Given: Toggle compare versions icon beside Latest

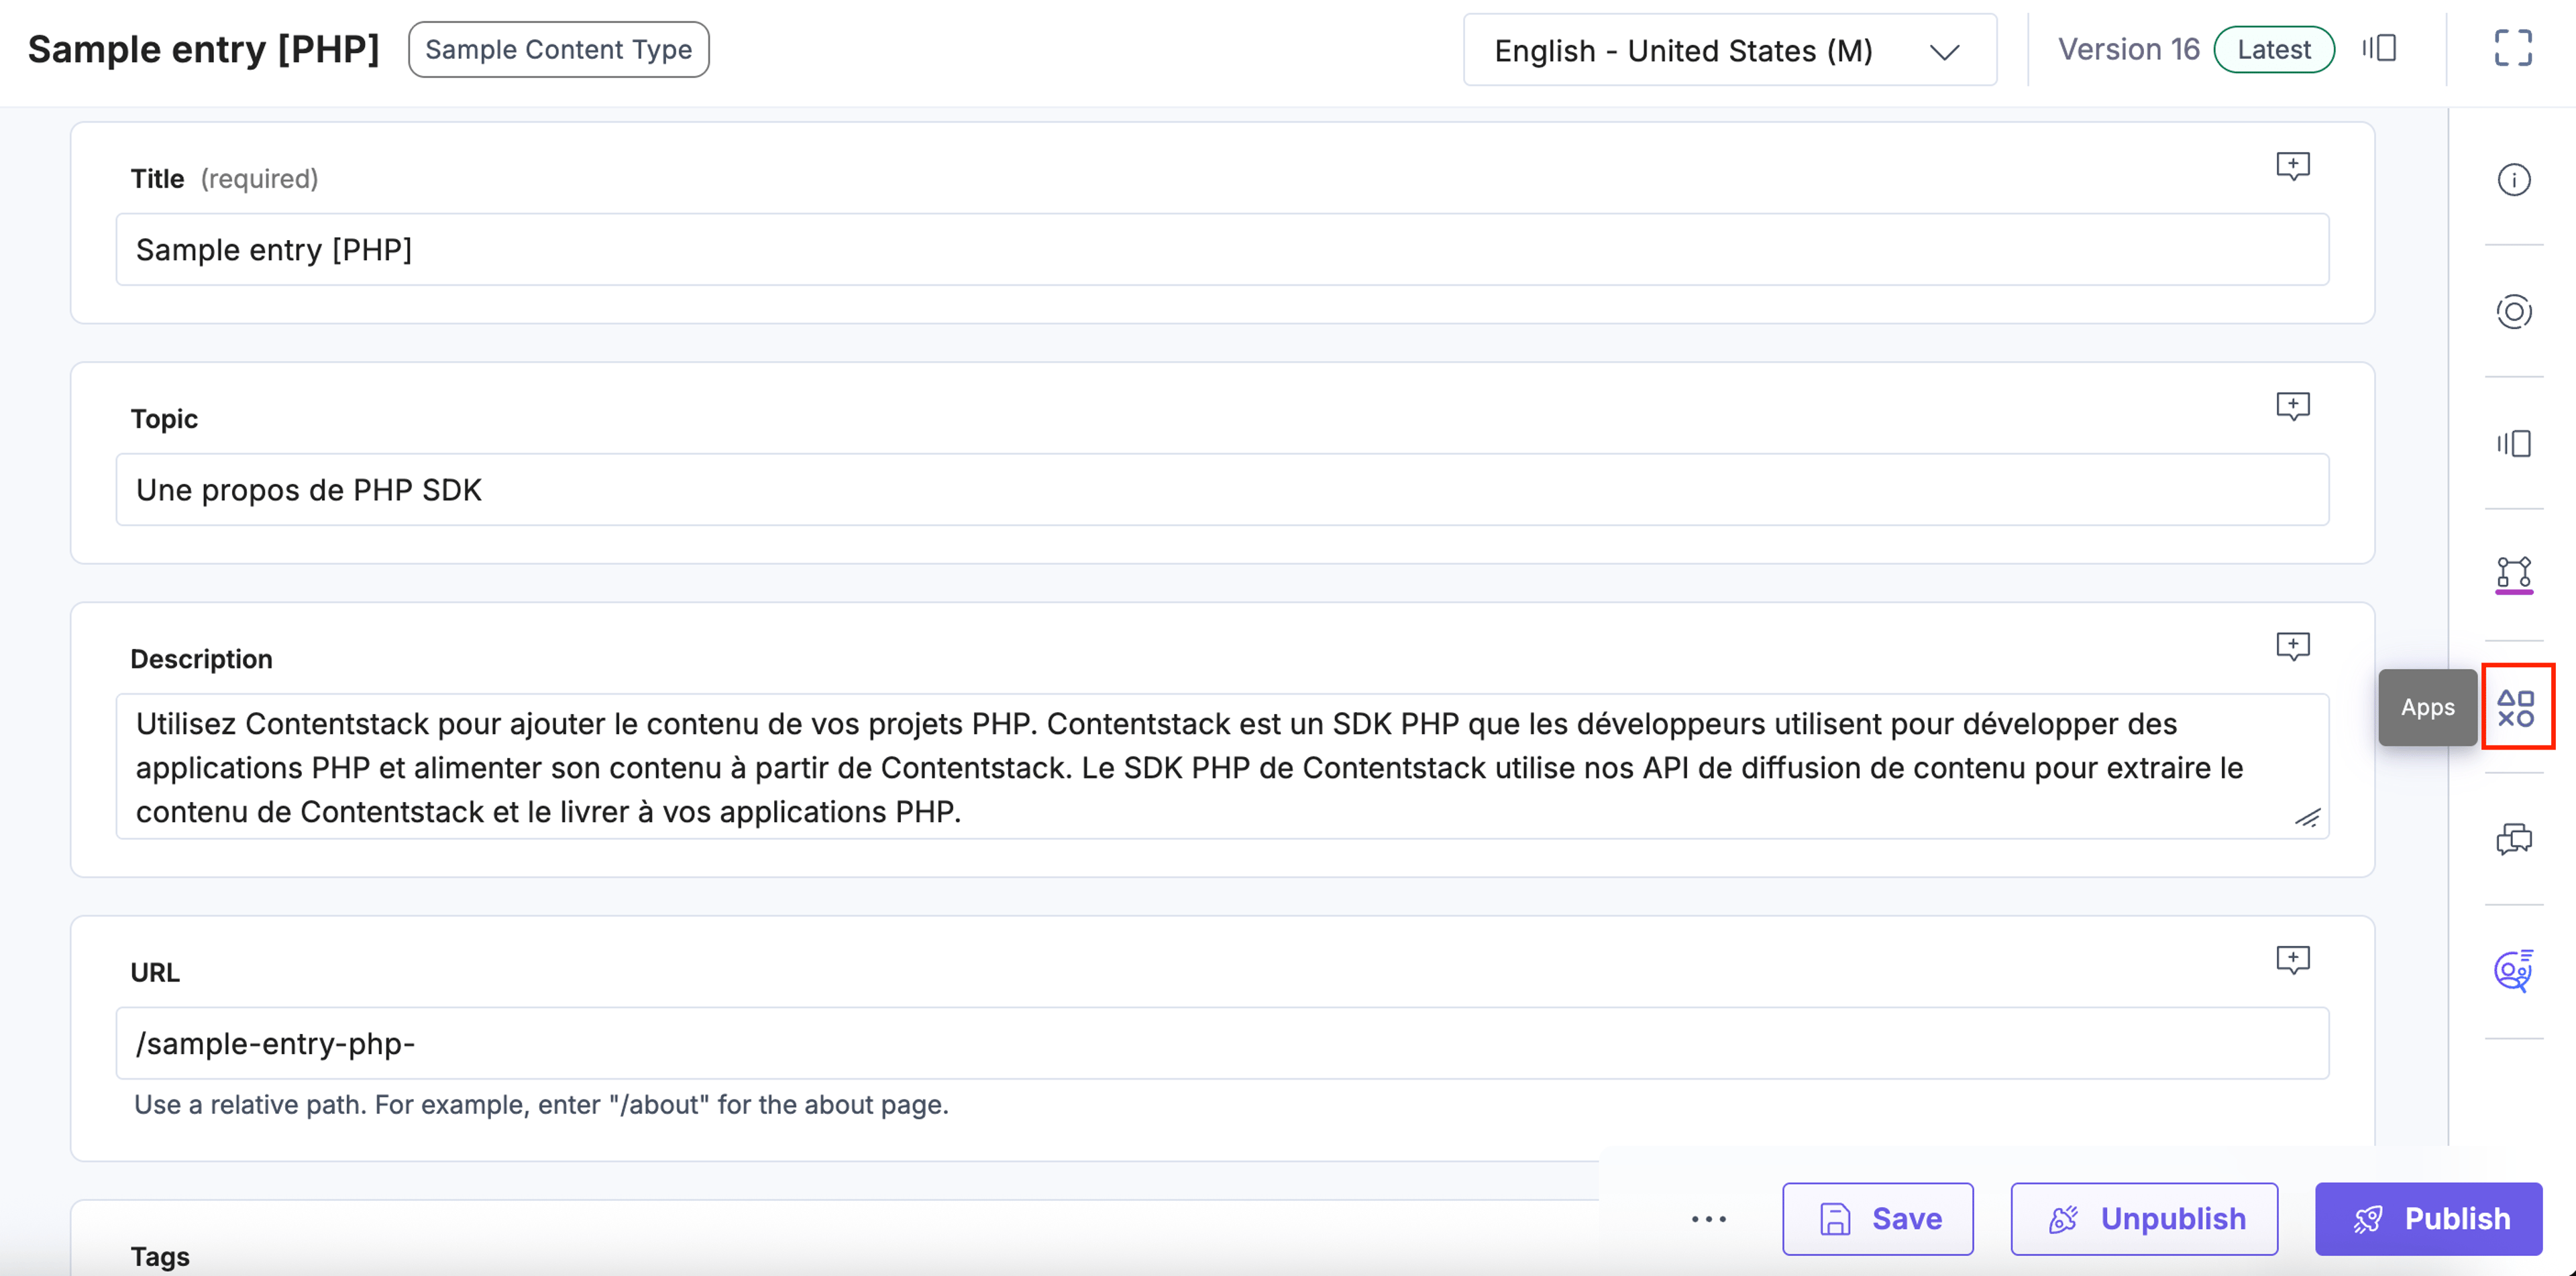Looking at the screenshot, I should pos(2379,48).
